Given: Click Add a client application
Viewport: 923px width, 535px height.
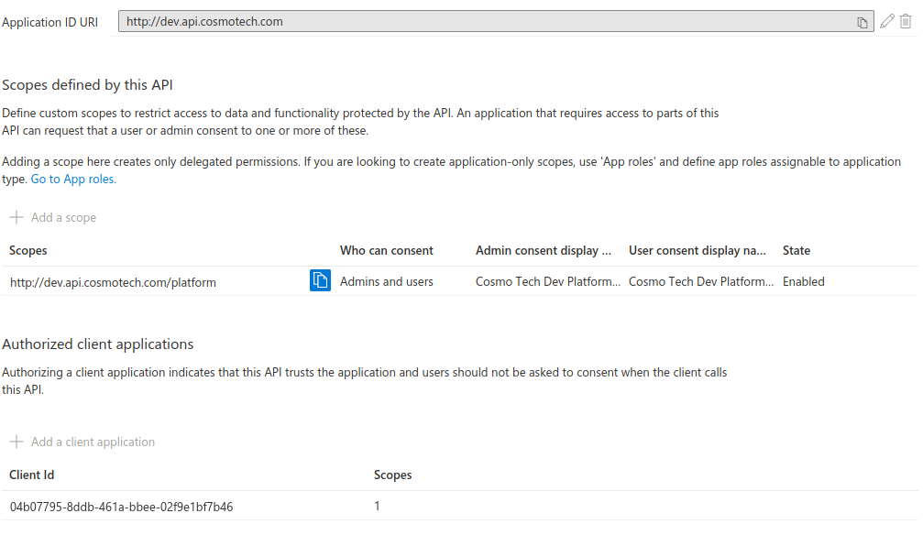Looking at the screenshot, I should click(93, 442).
